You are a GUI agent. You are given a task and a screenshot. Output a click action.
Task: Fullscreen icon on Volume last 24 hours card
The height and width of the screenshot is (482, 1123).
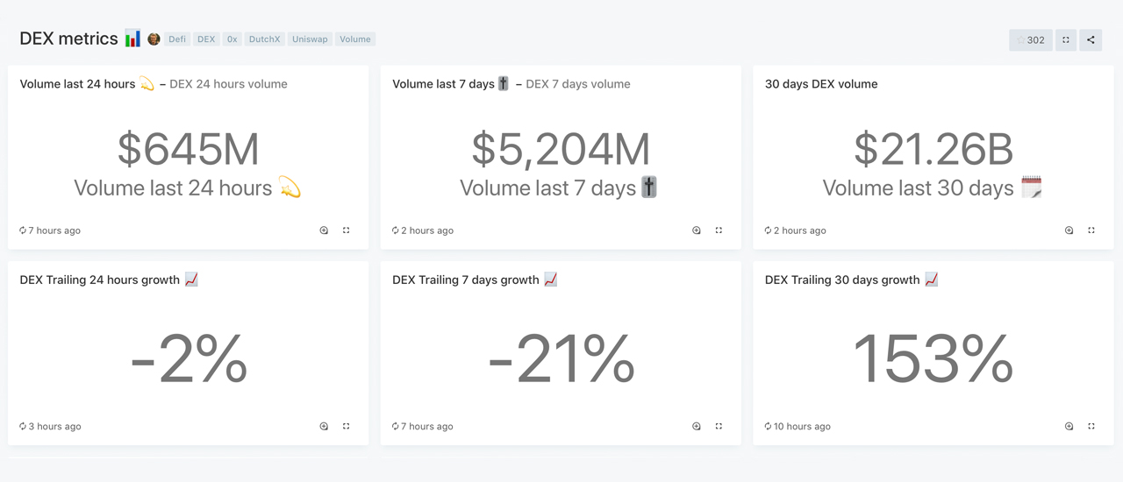click(x=347, y=230)
